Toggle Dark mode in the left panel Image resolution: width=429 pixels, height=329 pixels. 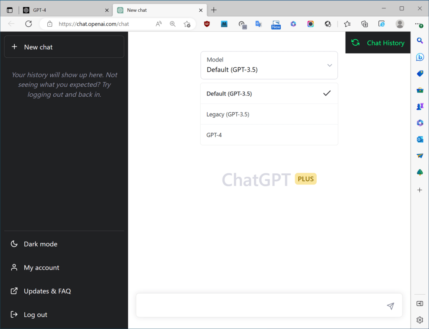click(x=64, y=244)
